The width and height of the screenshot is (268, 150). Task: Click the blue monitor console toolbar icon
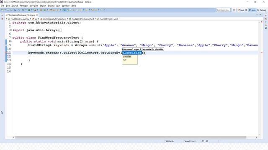pyautogui.click(x=15, y=10)
